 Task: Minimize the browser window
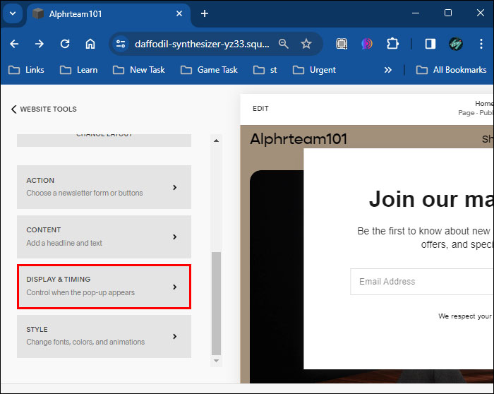416,13
